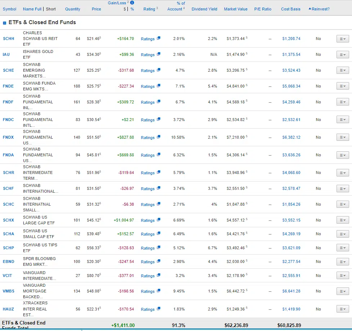Sort table by Market Value column
Image resolution: width=352 pixels, height=331 pixels.
pyautogui.click(x=235, y=9)
